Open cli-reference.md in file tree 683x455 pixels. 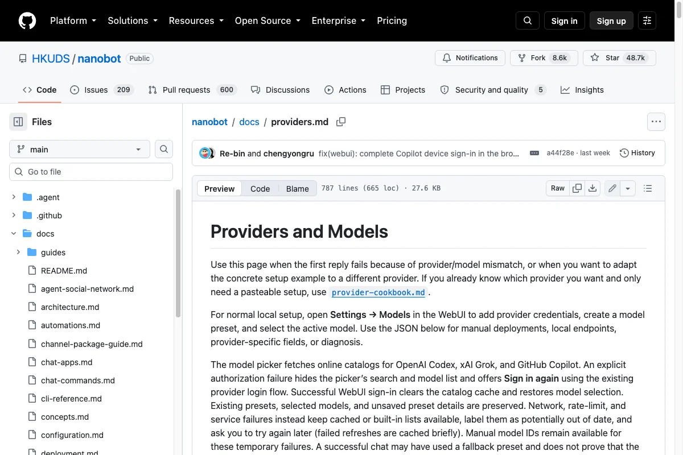pyautogui.click(x=71, y=398)
